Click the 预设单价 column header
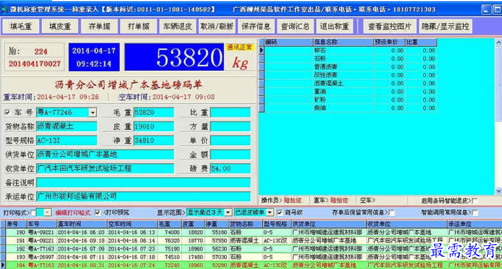Screen dimensions: 502x269 (389, 42)
